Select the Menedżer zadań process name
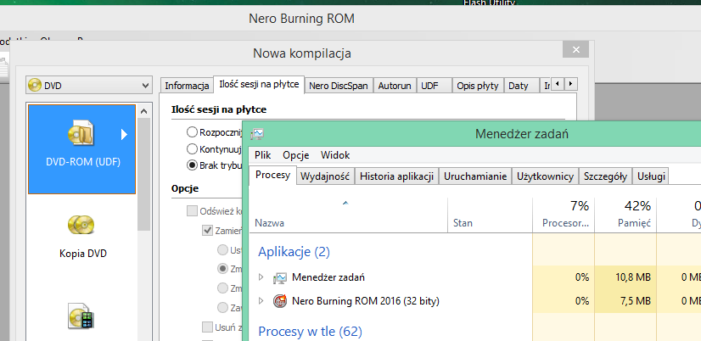Screen dimensions: 701x341 coord(328,277)
